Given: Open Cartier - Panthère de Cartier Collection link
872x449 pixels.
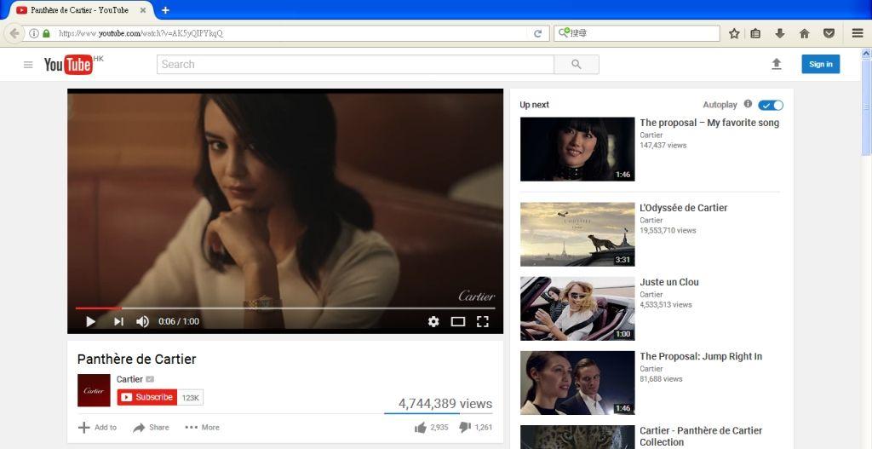Looking at the screenshot, I should click(x=701, y=436).
